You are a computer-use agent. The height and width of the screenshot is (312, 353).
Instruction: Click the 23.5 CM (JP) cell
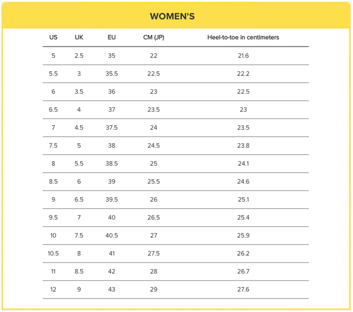pos(154,110)
